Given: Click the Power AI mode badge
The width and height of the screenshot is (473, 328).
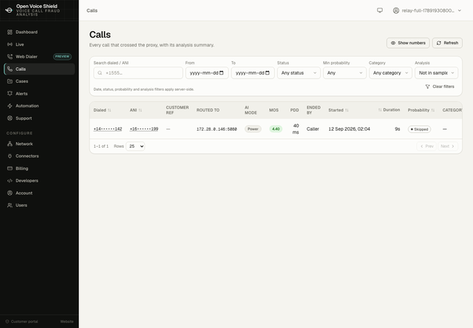Looking at the screenshot, I should click(x=253, y=129).
